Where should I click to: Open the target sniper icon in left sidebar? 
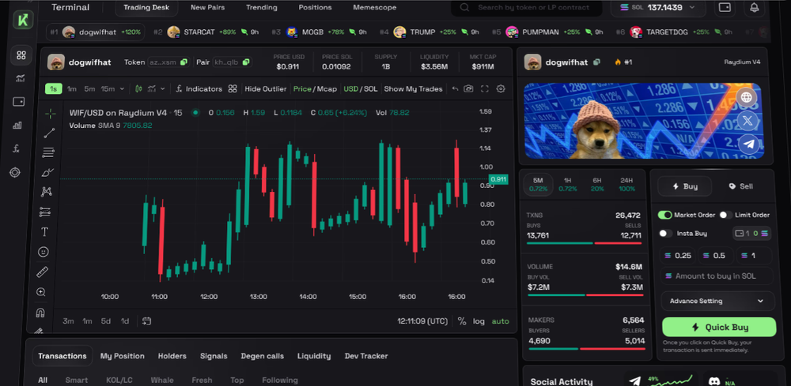(x=15, y=173)
